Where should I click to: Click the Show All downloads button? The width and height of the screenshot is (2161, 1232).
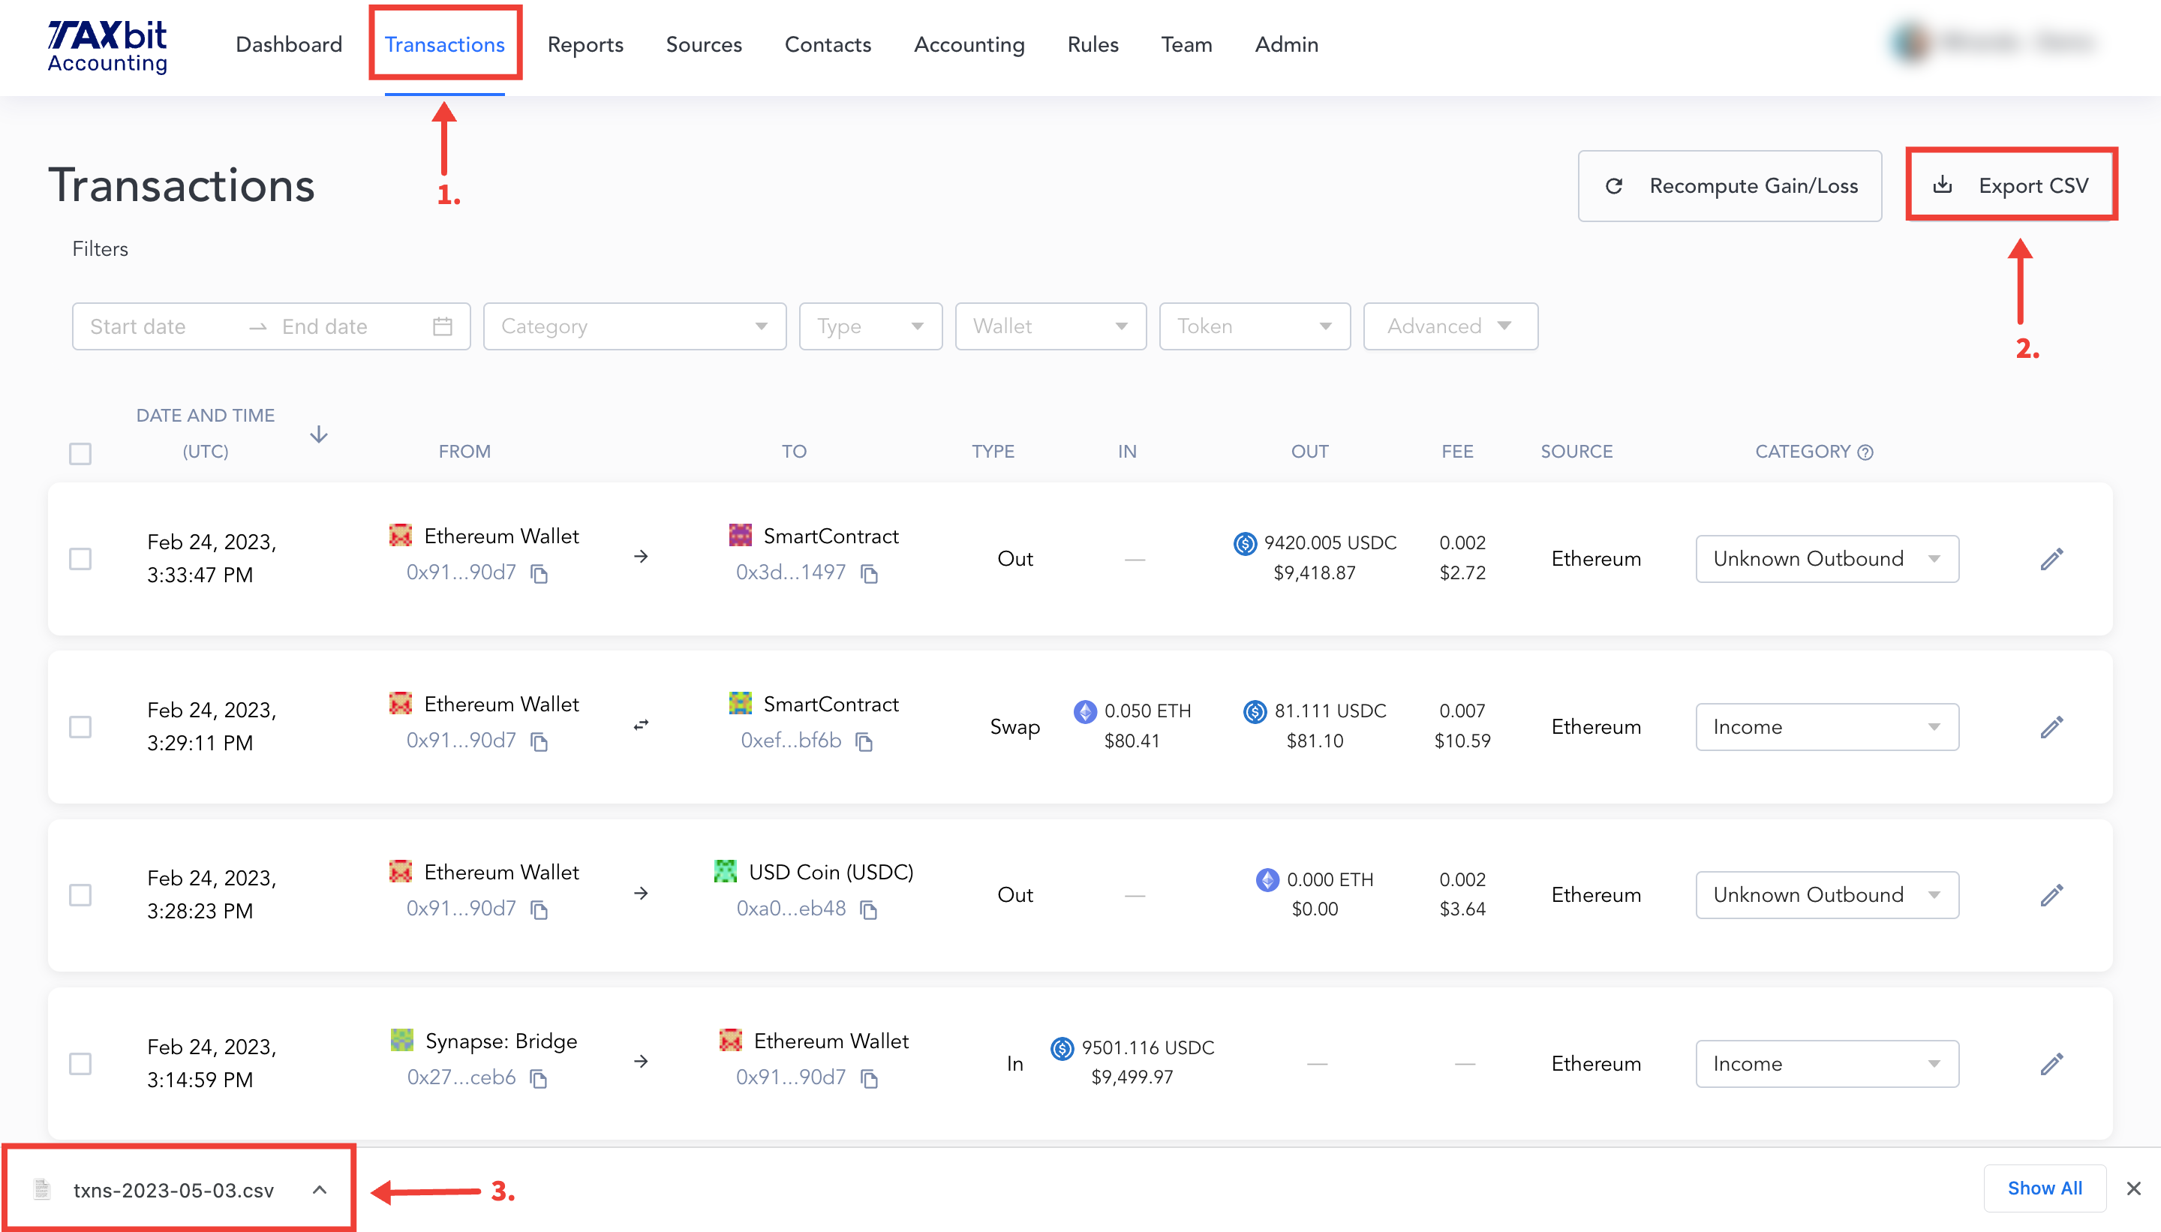click(2045, 1188)
